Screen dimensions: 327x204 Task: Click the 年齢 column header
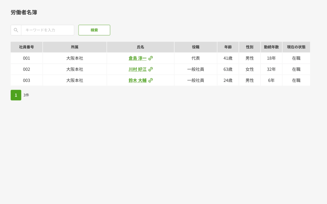(228, 47)
